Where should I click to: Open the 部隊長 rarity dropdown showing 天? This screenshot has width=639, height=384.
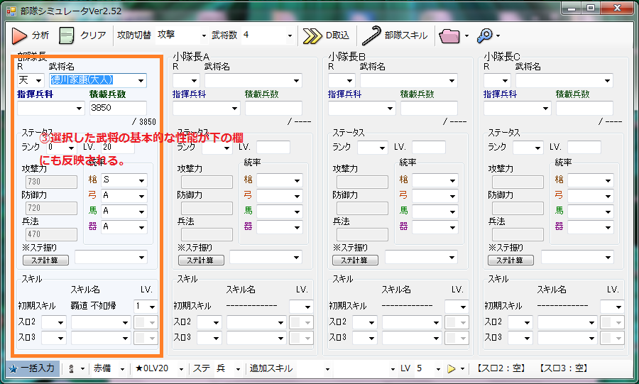tap(39, 80)
